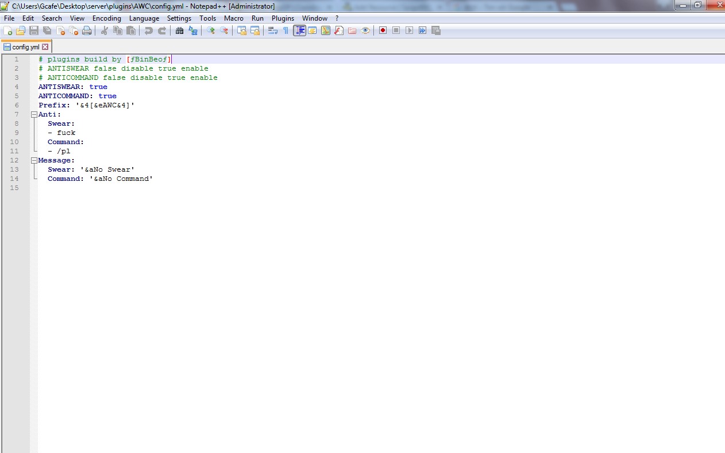Toggle show all characters pilcrow icon
This screenshot has width=725, height=453.
tap(286, 30)
